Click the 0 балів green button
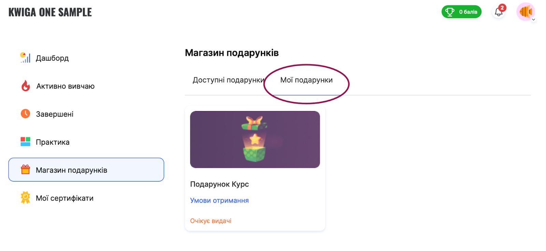Viewport: 546px width, 251px height. tap(468, 12)
